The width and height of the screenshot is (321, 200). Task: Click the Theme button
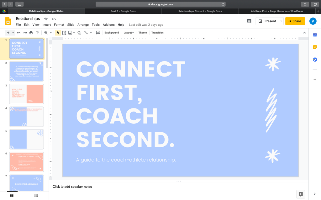pos(143,32)
